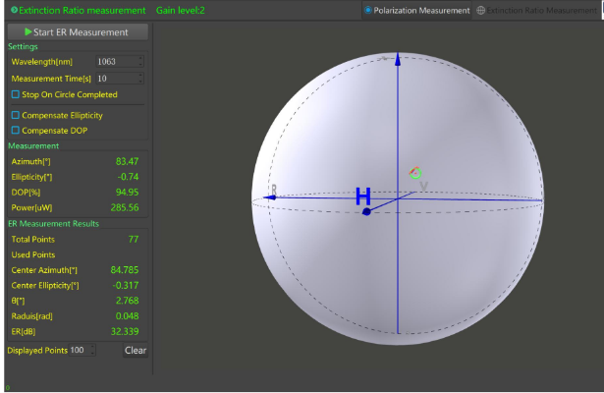This screenshot has width=604, height=393.
Task: Click the globe icon on Extinction Ratio tab
Action: (480, 11)
